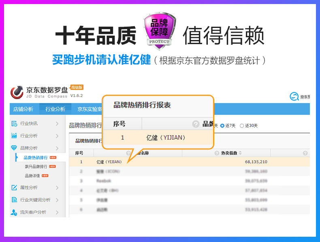Expand the 行业快讯 sidebar chevron

point(57,123)
